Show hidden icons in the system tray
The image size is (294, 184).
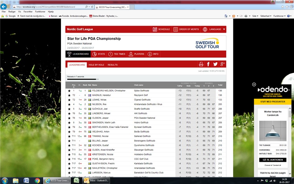pos(258,181)
